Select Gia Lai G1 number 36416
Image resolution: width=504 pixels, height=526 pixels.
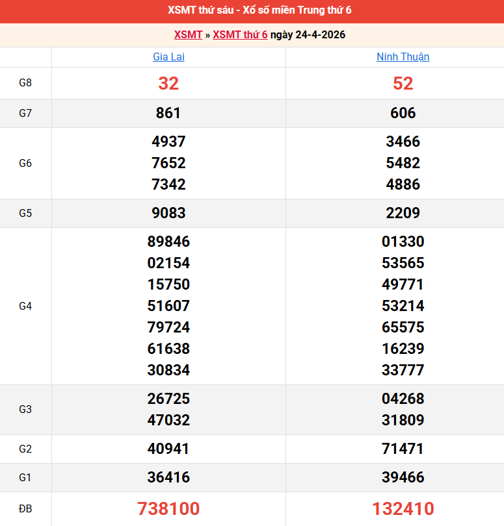coord(168,477)
